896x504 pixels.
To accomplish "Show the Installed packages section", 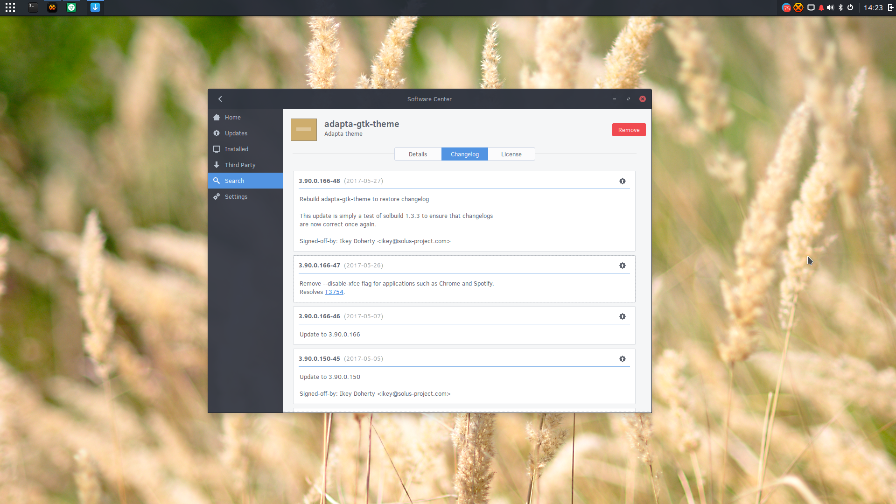I will (245, 149).
